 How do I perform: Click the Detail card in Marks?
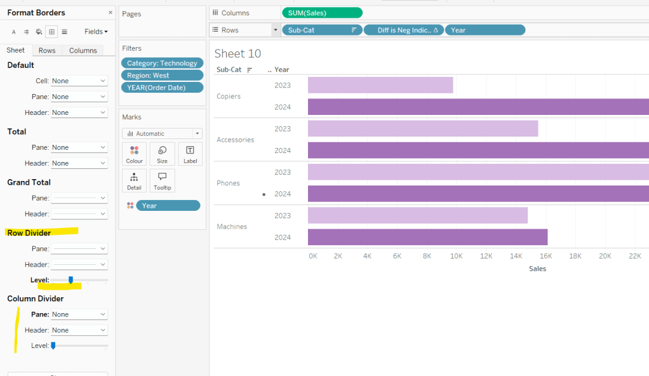click(134, 180)
